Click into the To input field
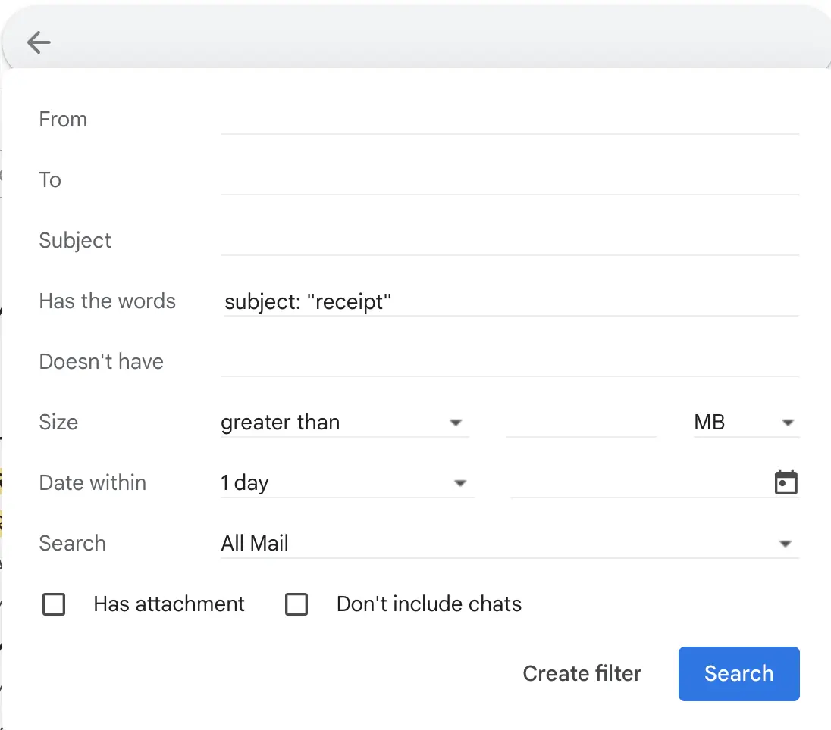Viewport: 831px width, 730px height. tap(510, 180)
